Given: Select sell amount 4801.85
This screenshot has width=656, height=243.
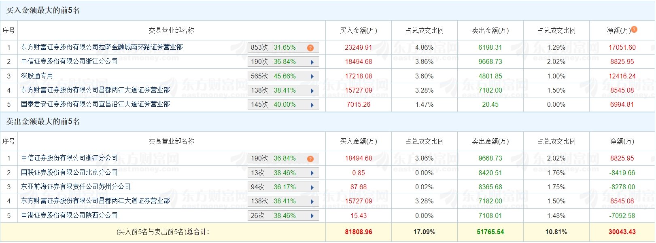Looking at the screenshot, I should tap(490, 76).
